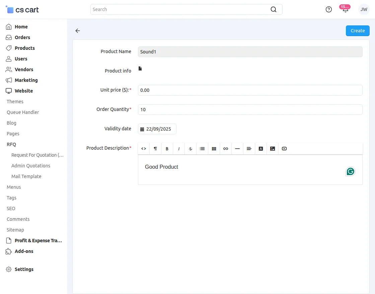Click the Product info file icon
The image size is (375, 294).
140,68
